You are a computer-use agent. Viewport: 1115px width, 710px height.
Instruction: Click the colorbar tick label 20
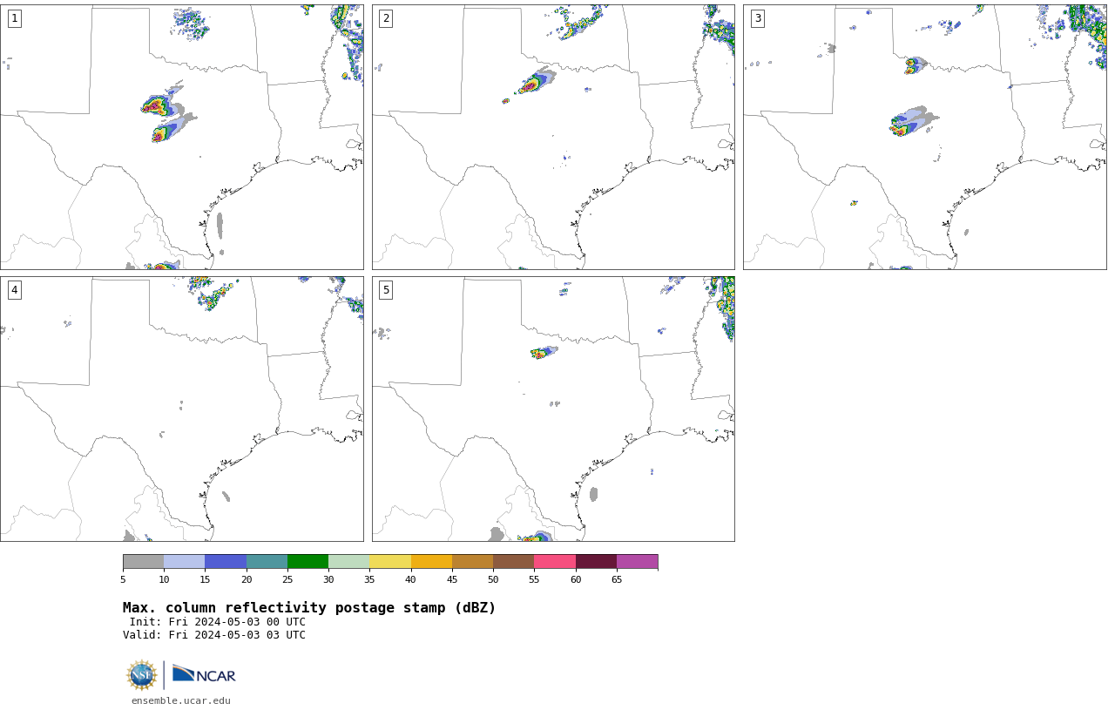tap(247, 579)
